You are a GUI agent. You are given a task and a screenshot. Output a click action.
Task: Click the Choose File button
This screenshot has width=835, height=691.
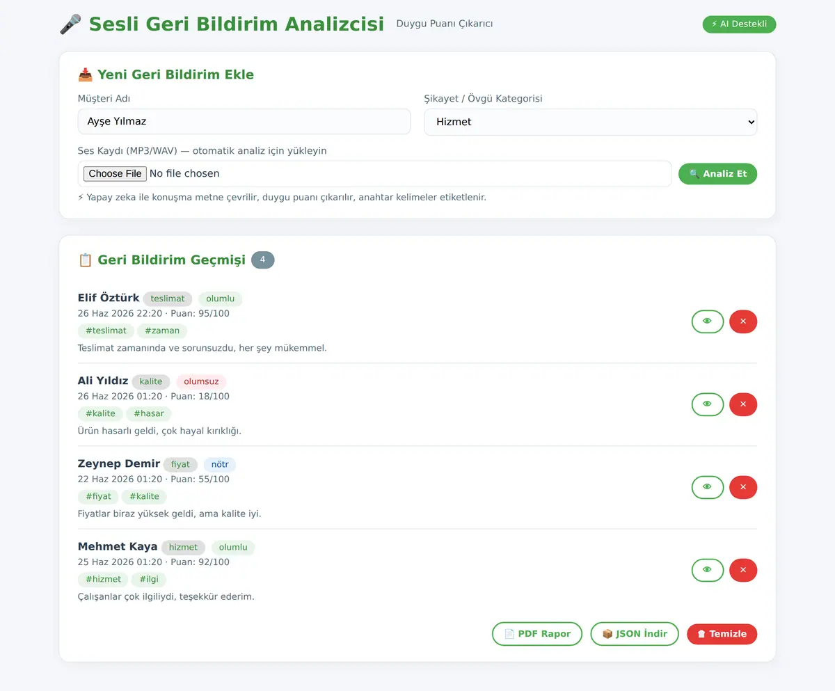[115, 173]
